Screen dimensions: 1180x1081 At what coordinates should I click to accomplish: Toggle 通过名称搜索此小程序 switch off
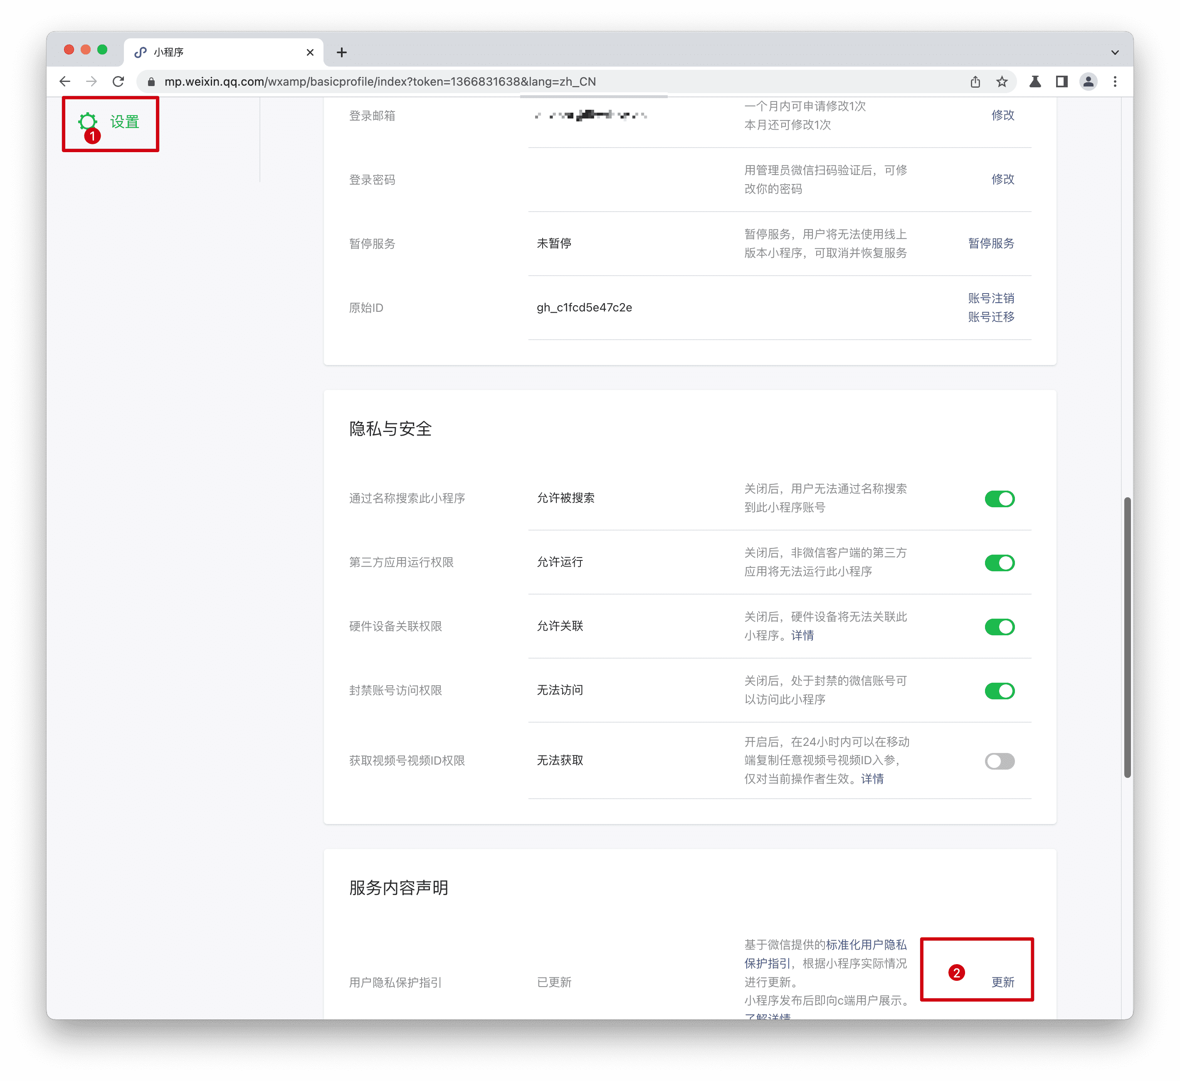click(x=1000, y=499)
